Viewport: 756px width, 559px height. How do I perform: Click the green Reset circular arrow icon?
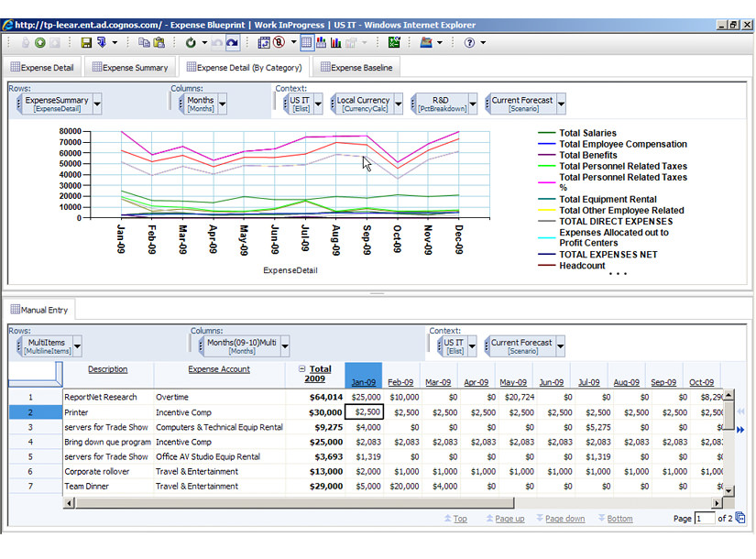(x=191, y=43)
